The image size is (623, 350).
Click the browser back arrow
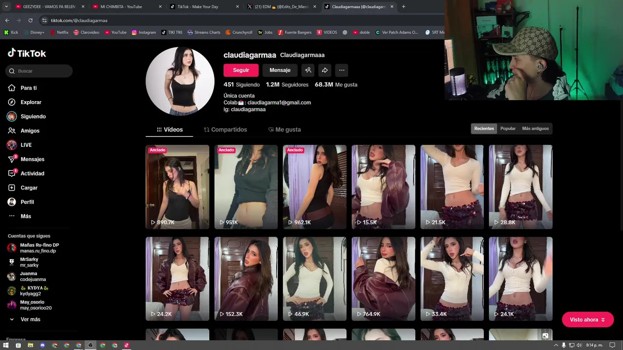[x=7, y=20]
